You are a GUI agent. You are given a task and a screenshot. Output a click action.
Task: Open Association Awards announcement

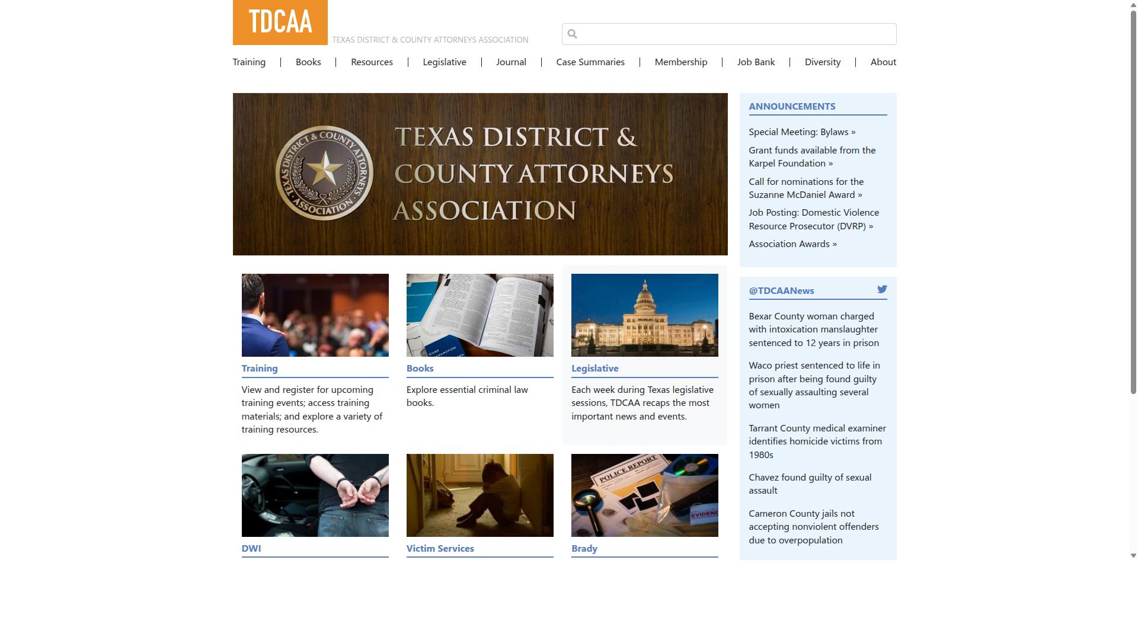coord(793,244)
